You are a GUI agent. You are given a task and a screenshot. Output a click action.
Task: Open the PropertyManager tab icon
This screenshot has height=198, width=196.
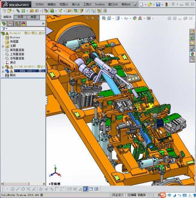[x=10, y=24]
